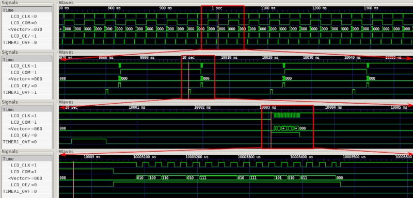
Task: Click the 10001 ms time ruler mark
Action: point(137,107)
